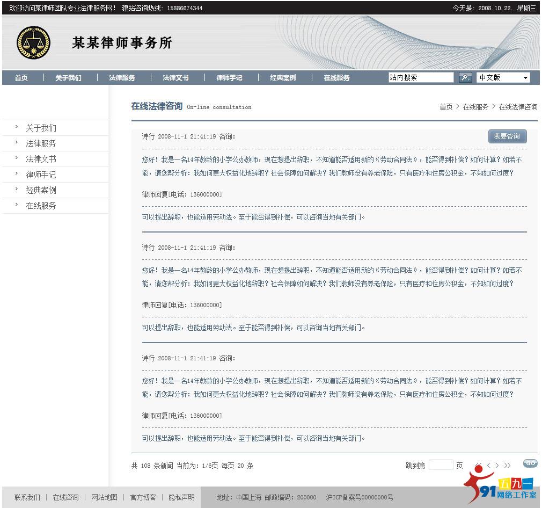This screenshot has width=542, height=508.
Task: Open the 中文版 language dropdown
Action: [x=503, y=77]
